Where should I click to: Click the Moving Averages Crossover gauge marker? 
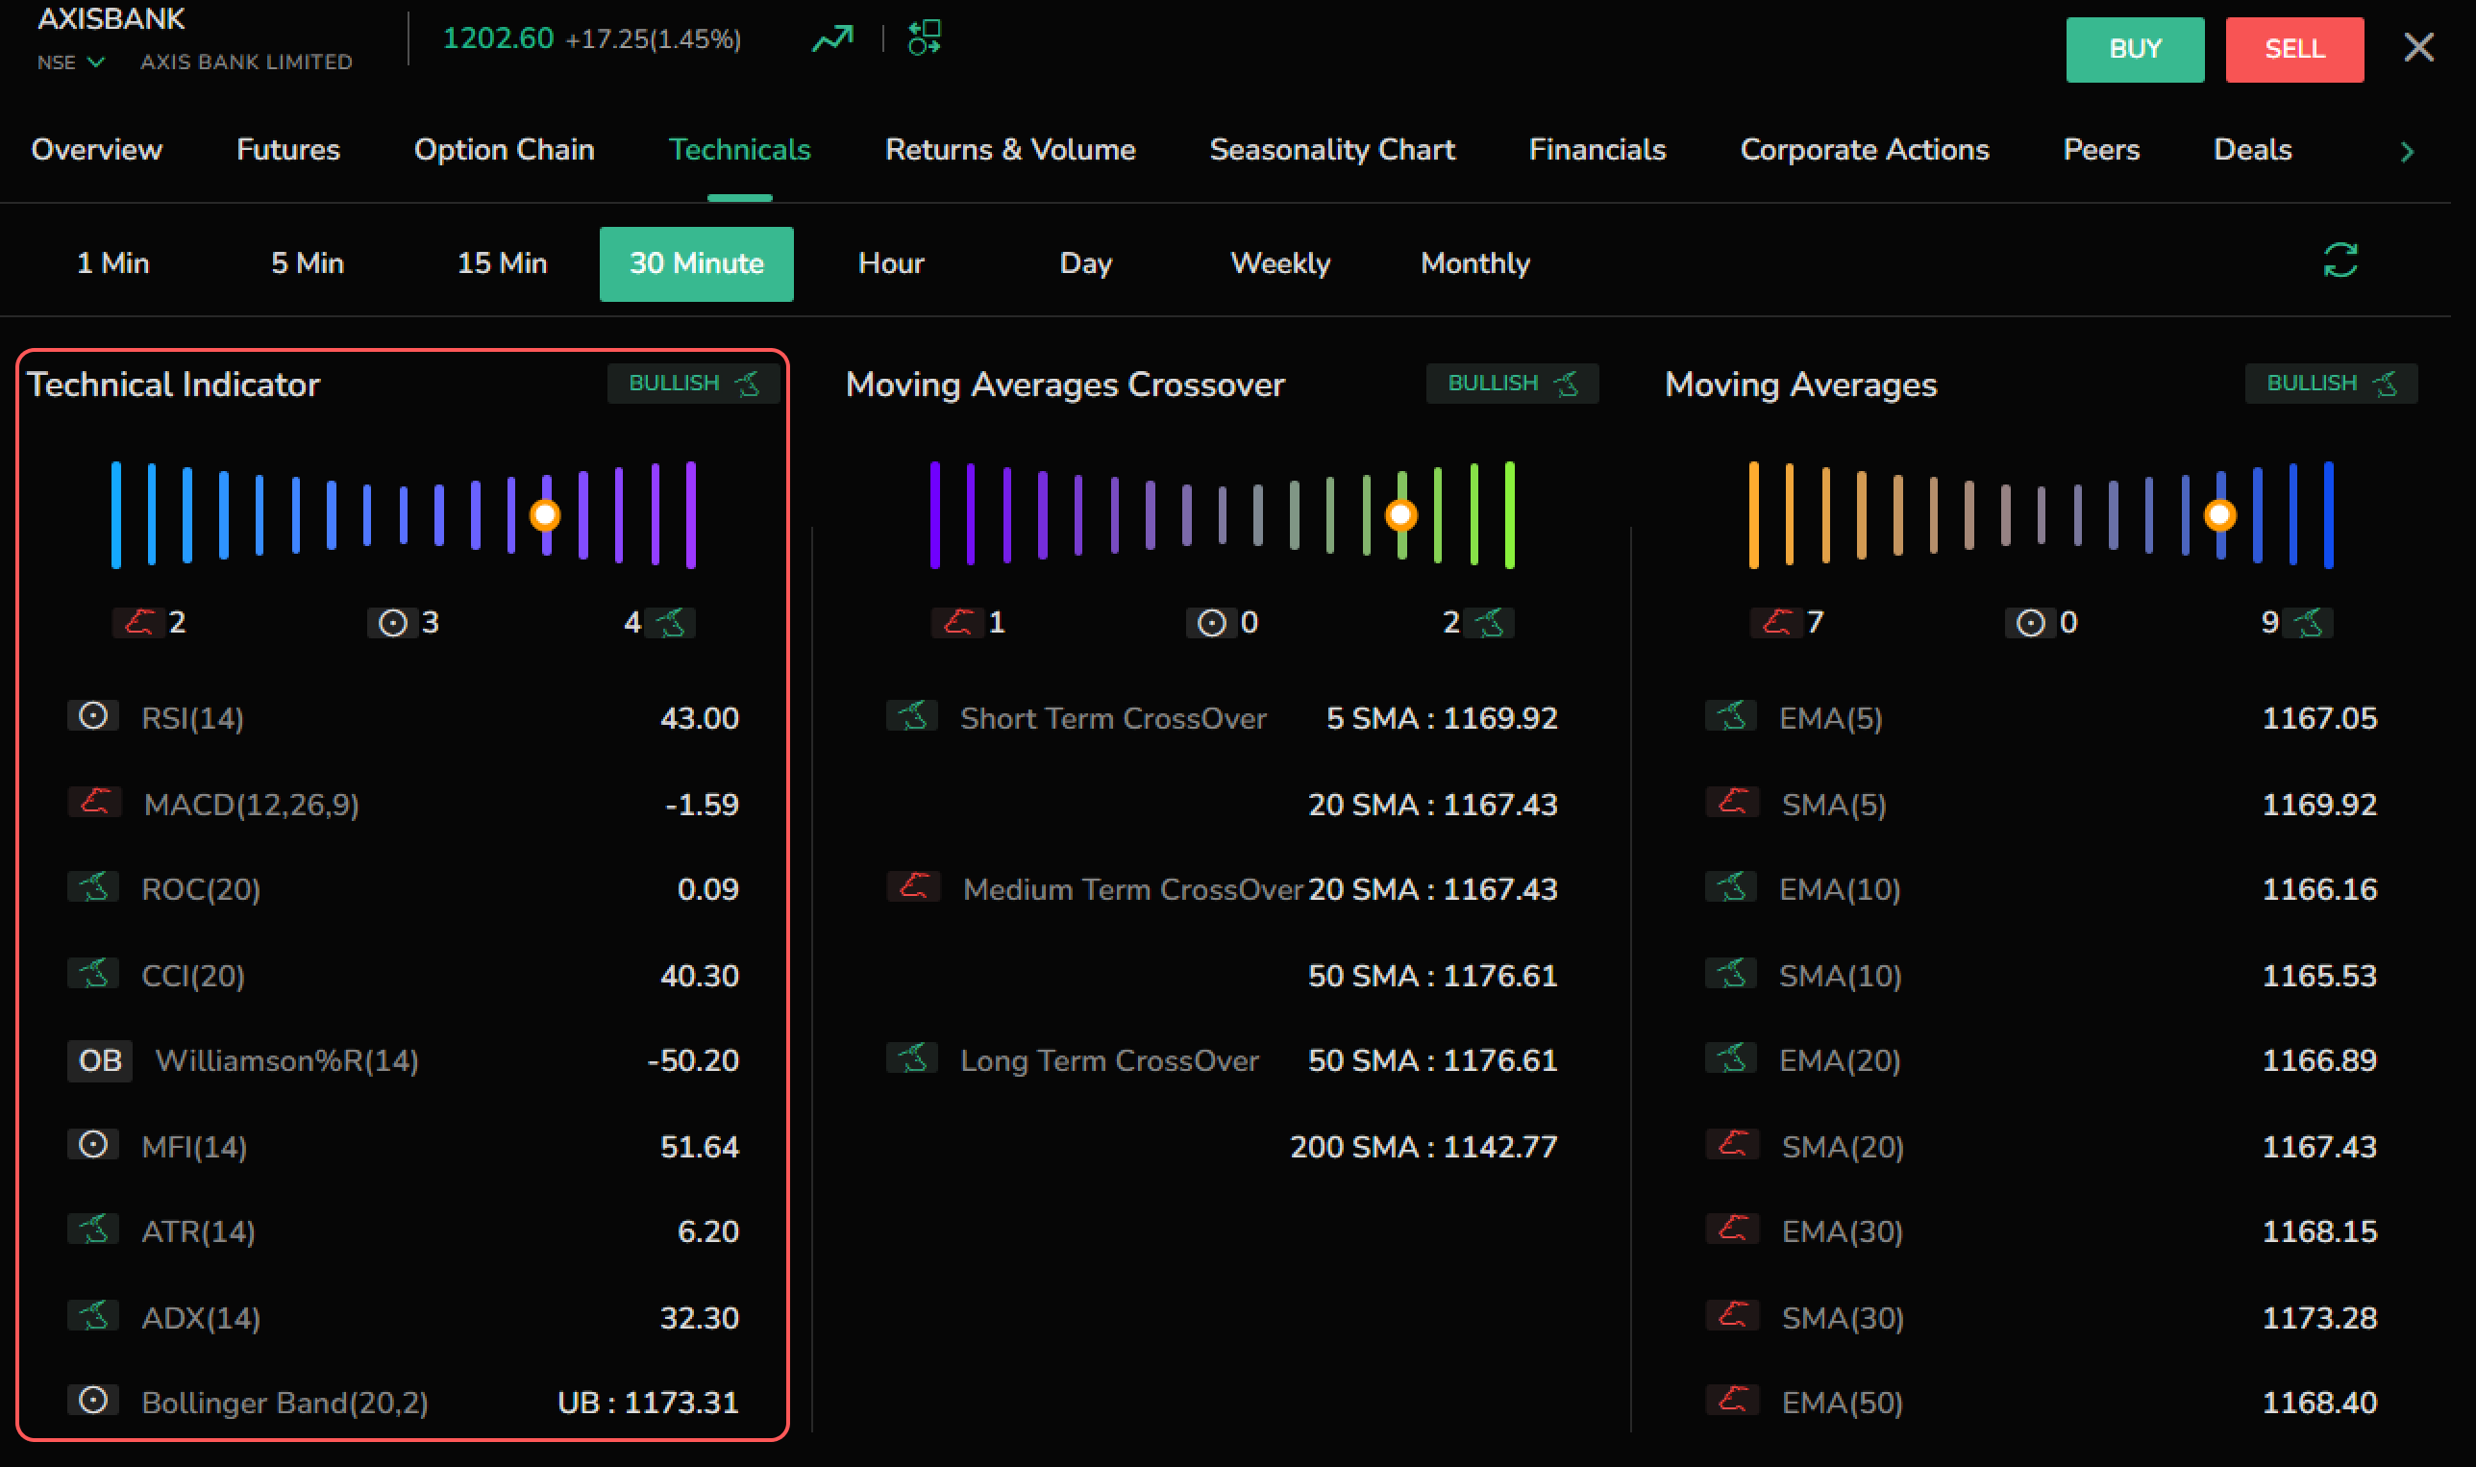[1399, 515]
